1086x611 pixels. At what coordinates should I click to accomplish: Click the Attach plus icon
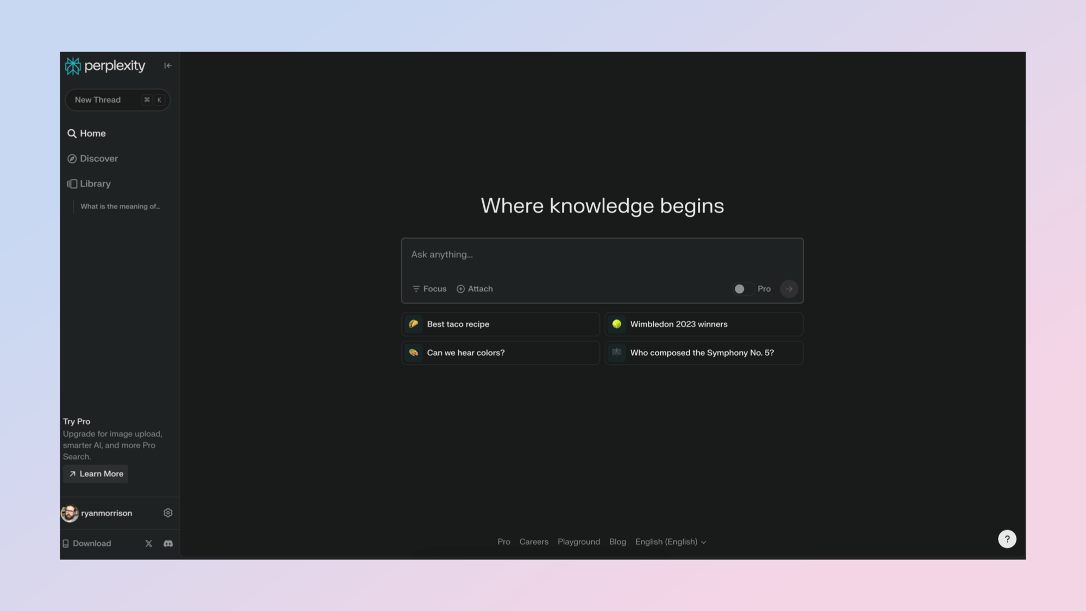click(x=460, y=289)
